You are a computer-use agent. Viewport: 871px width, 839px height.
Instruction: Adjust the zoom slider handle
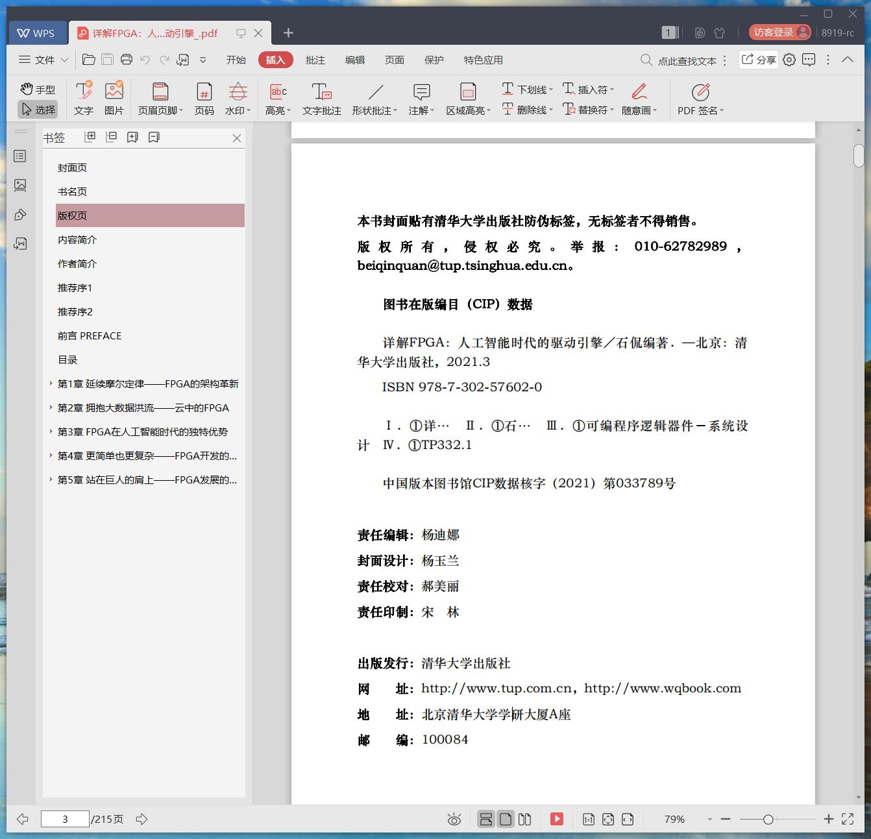click(x=768, y=820)
